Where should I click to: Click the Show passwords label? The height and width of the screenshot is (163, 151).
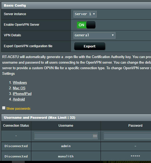click(18, 108)
